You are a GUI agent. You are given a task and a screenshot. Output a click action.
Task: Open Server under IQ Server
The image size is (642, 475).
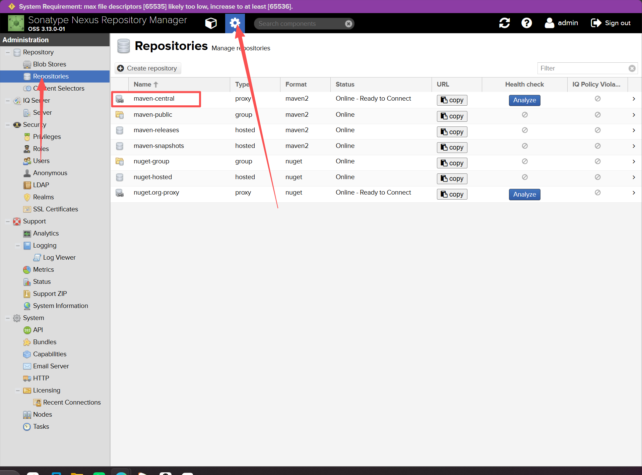[x=42, y=113]
